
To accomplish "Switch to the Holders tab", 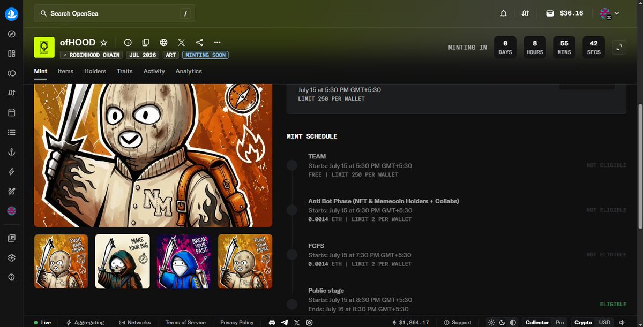I will coord(95,71).
